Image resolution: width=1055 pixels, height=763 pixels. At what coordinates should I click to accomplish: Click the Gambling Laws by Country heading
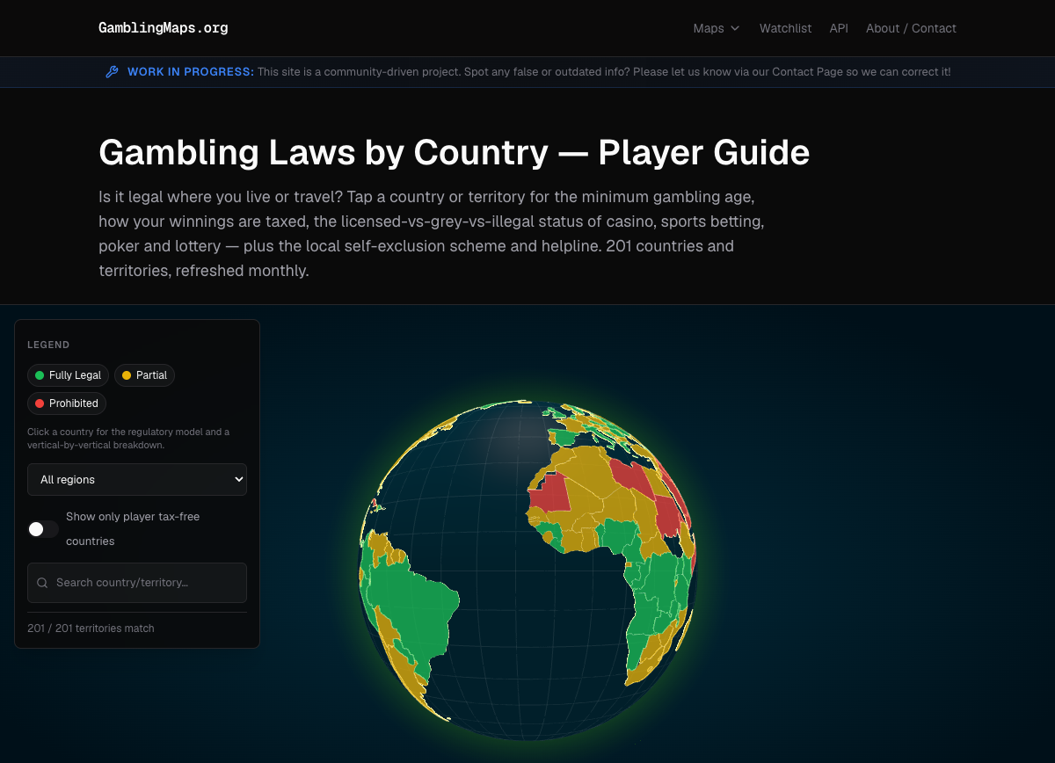click(x=454, y=153)
